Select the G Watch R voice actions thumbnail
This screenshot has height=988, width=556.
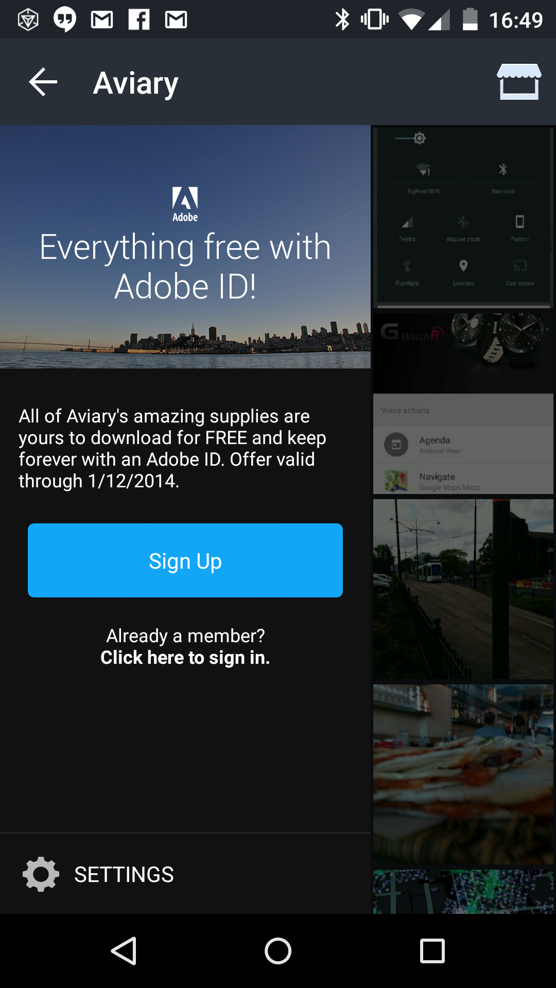click(x=463, y=404)
